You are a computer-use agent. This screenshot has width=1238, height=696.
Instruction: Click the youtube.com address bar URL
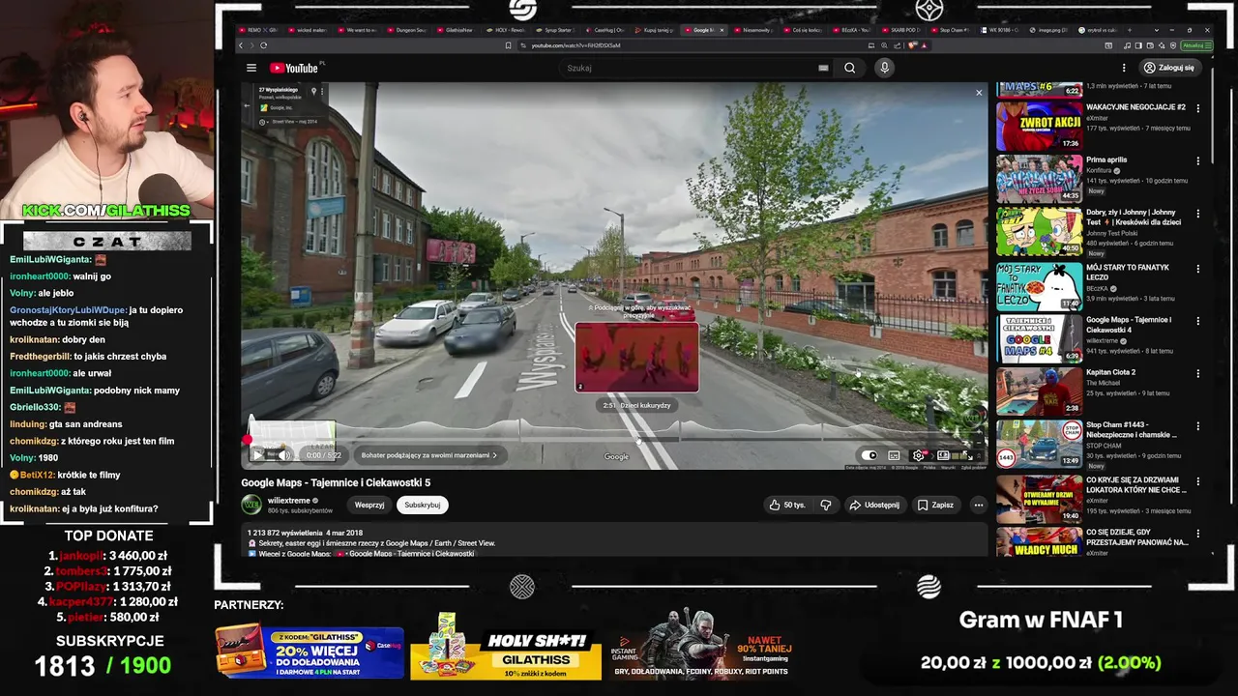575,45
